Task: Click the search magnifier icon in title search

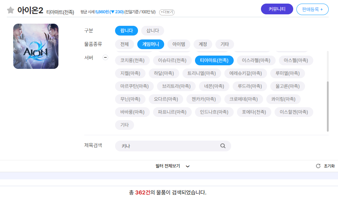Action: point(223,146)
